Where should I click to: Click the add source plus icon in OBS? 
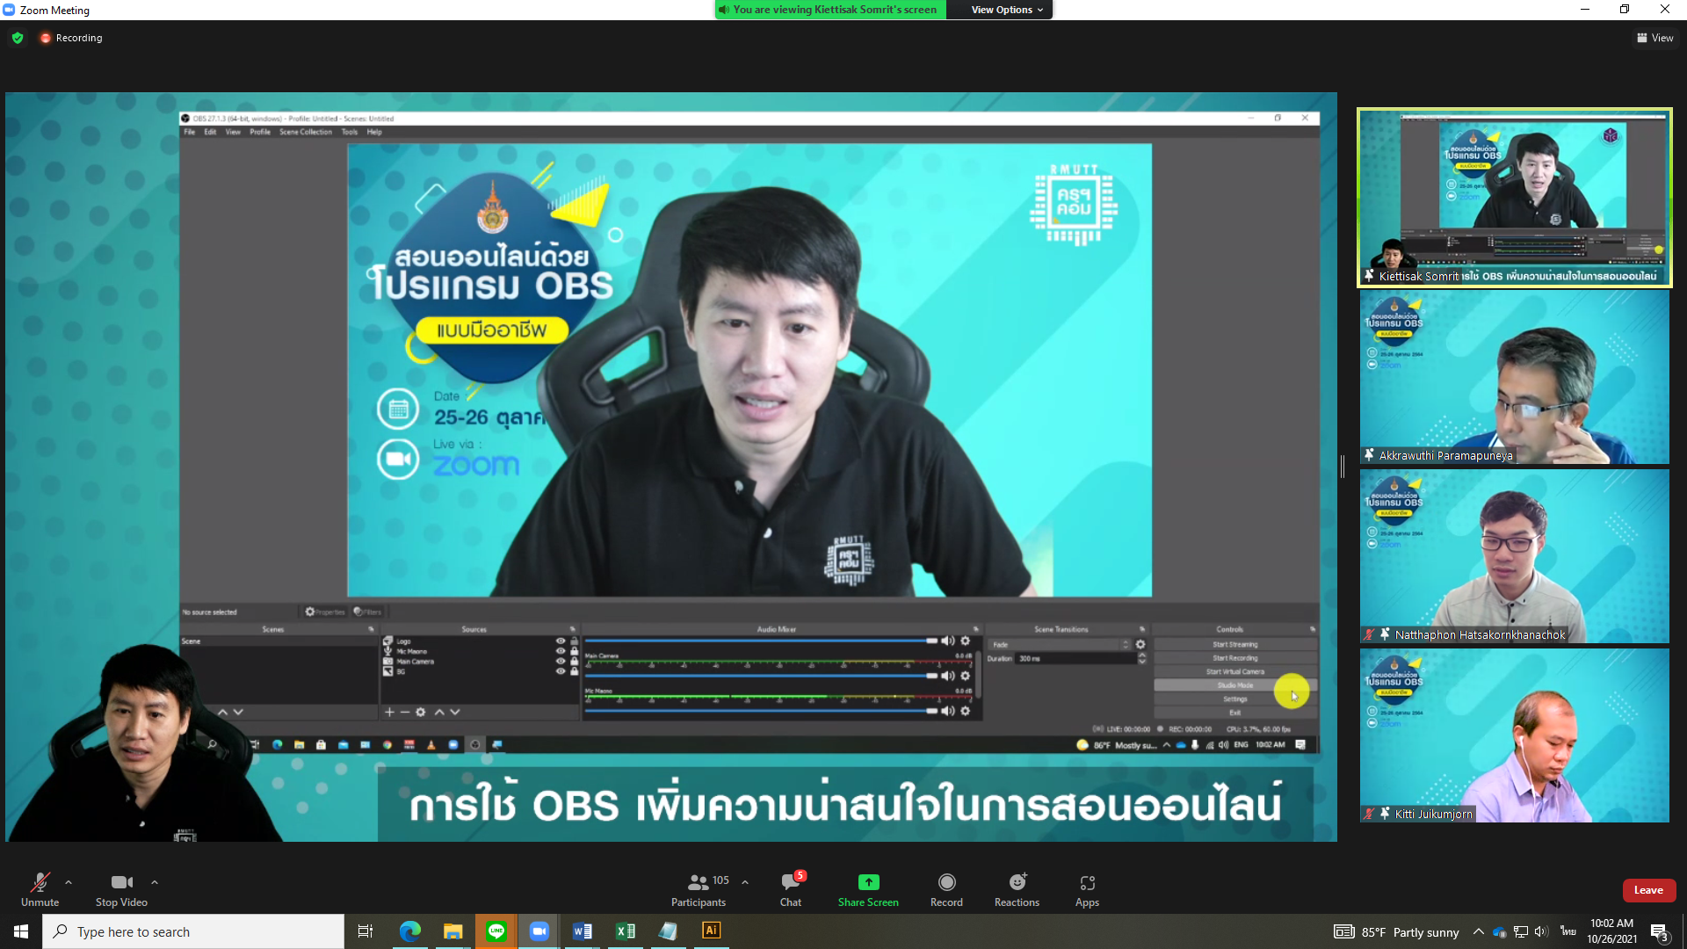tap(389, 712)
